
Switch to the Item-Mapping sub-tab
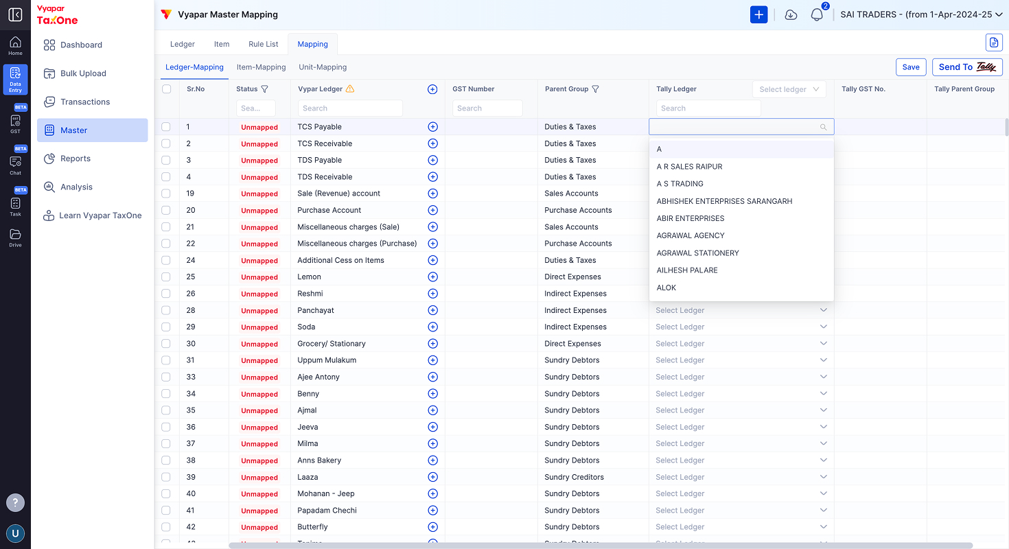click(261, 67)
